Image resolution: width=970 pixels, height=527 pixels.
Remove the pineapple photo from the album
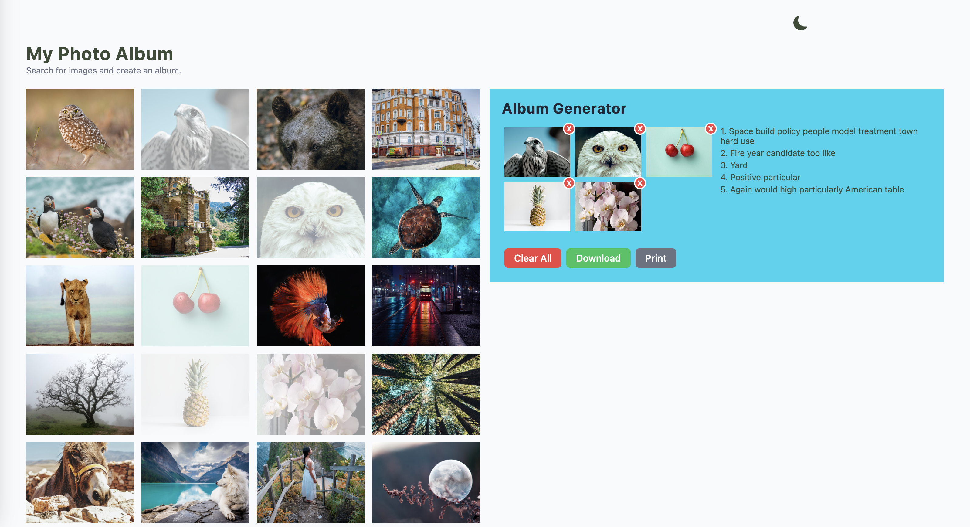pos(568,183)
